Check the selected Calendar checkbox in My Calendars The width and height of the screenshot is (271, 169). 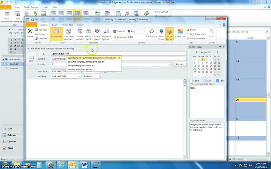coord(8,64)
